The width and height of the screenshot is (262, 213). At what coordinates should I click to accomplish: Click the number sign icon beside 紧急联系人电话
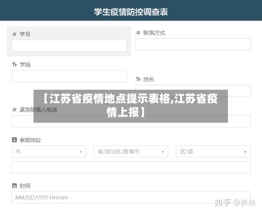(15, 110)
